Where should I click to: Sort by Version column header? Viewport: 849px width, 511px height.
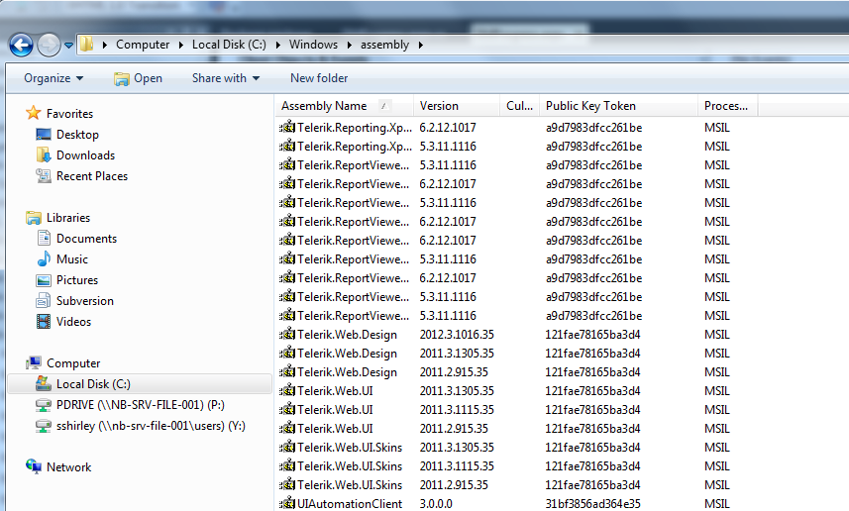click(457, 106)
